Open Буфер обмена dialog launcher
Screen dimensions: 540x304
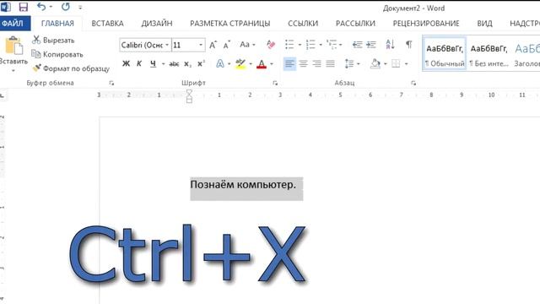coord(111,83)
